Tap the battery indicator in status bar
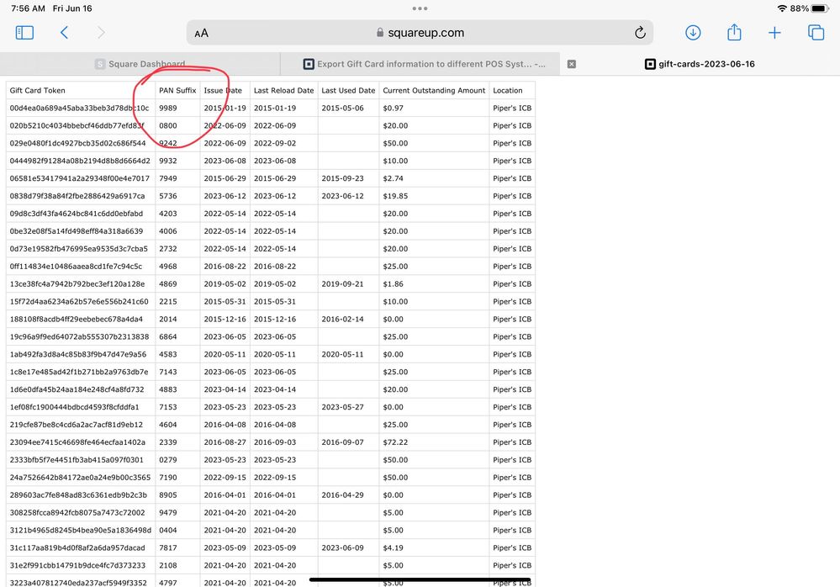This screenshot has width=840, height=587. (819, 8)
